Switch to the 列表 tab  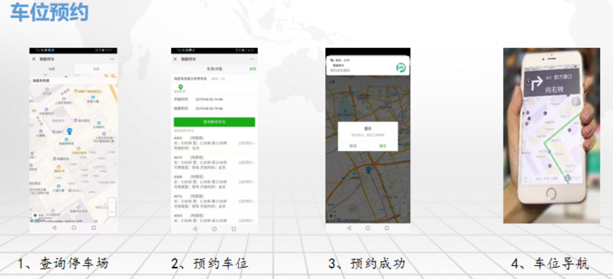pos(96,69)
